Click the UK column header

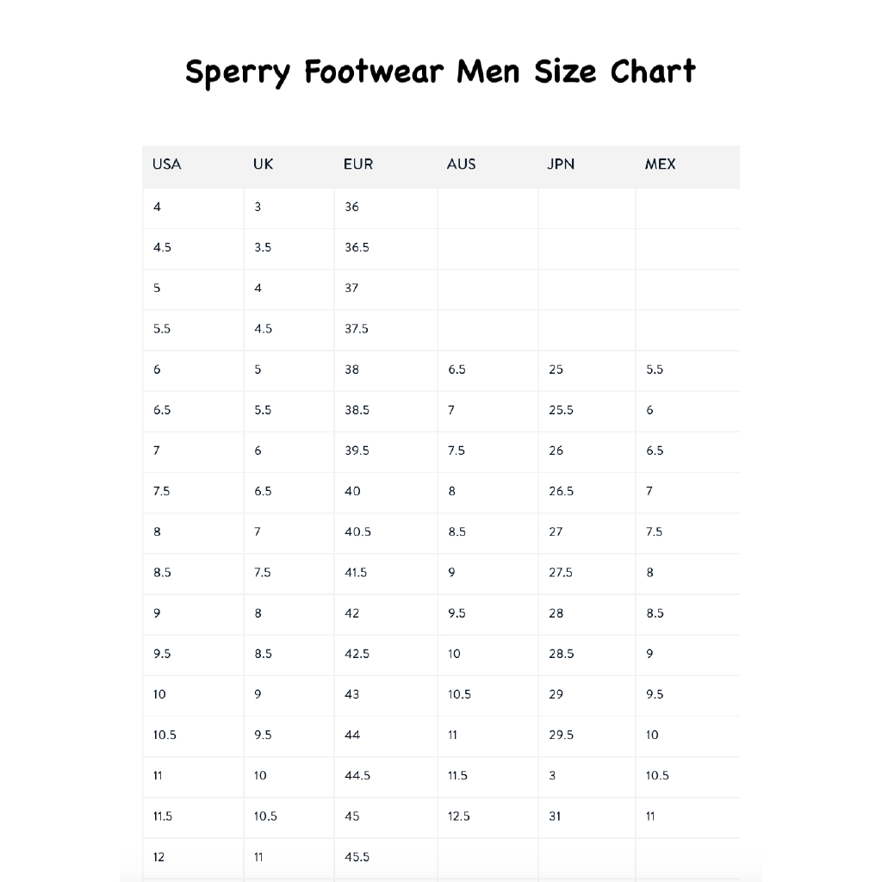[x=263, y=165]
